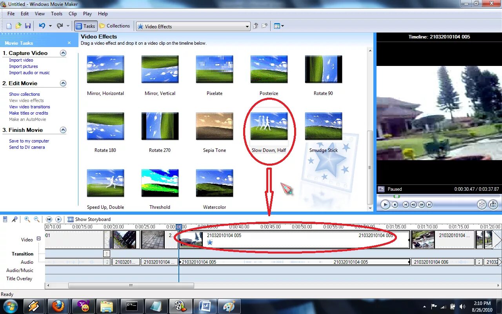Collapse the Capture Video section
The width and height of the screenshot is (502, 314).
tap(63, 53)
